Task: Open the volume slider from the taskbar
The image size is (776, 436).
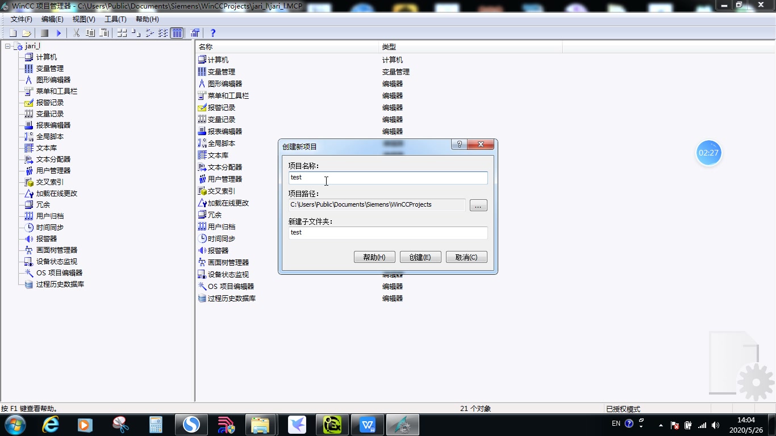Action: (x=716, y=424)
